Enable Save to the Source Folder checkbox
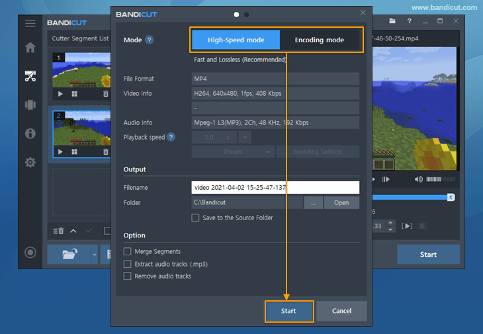483x334 pixels. coord(195,218)
